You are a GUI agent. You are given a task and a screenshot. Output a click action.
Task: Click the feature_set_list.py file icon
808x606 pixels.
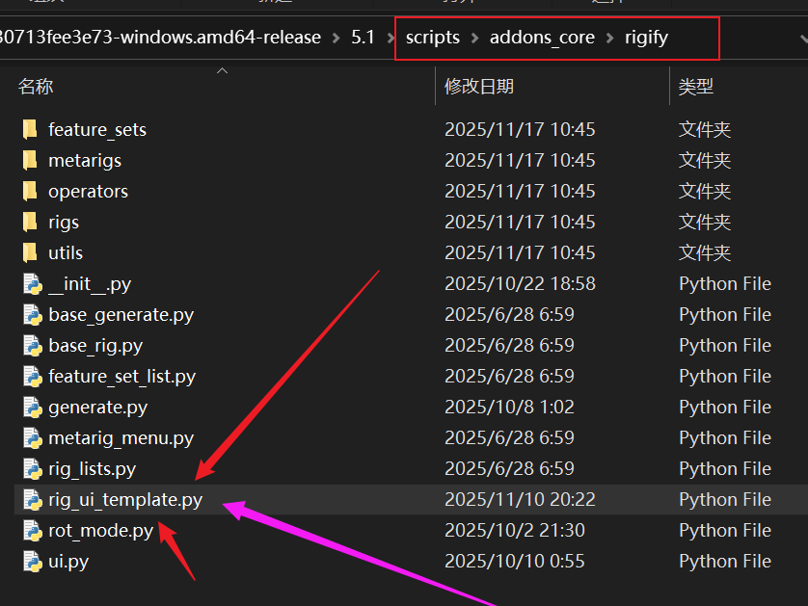point(33,377)
